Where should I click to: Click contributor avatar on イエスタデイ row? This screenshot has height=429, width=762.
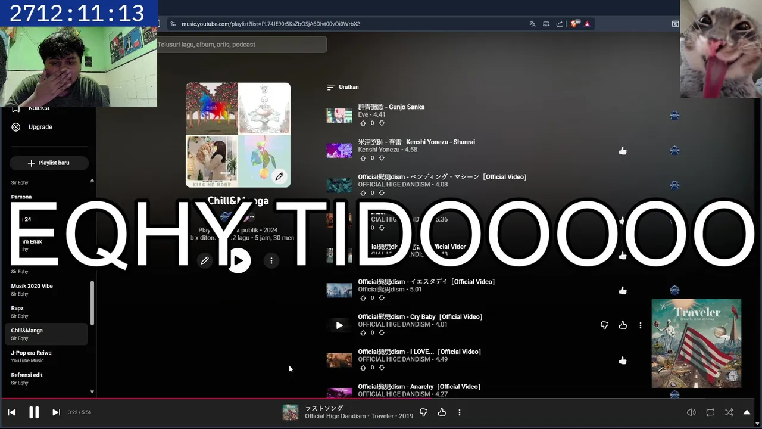(674, 291)
